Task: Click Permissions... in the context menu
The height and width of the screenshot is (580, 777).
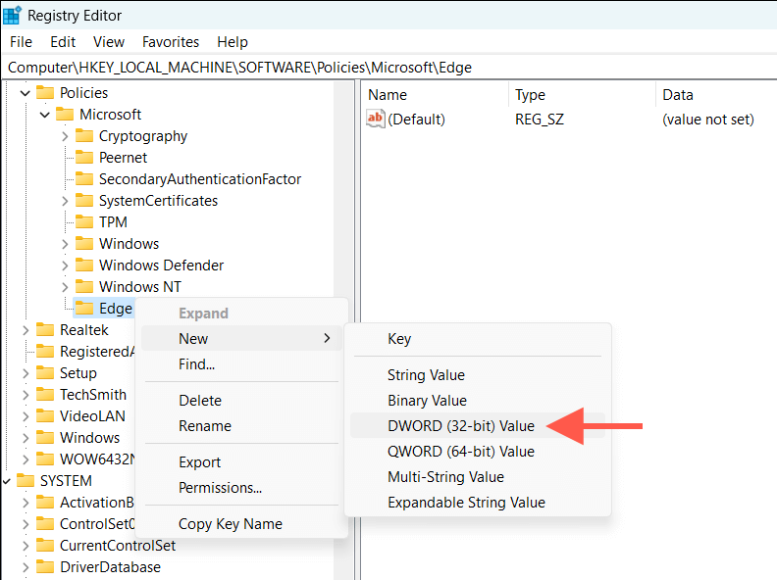Action: click(220, 488)
